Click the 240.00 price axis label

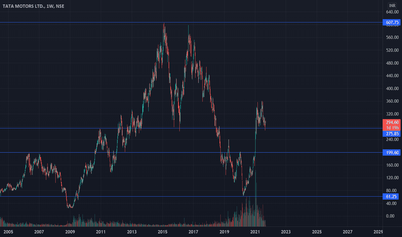point(392,139)
